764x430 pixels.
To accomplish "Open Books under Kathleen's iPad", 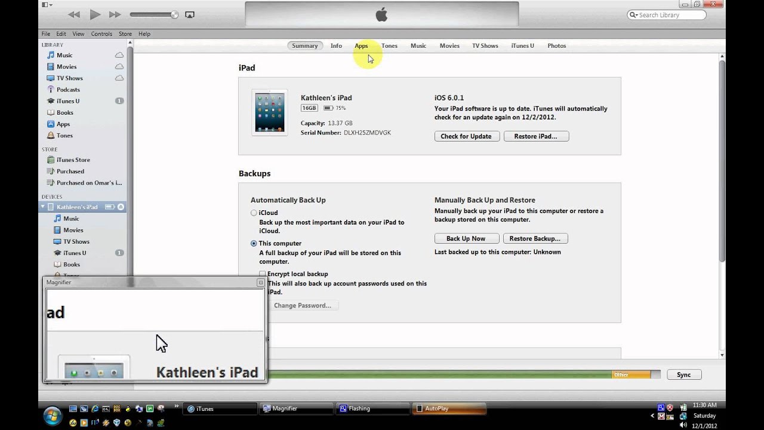I will (71, 265).
